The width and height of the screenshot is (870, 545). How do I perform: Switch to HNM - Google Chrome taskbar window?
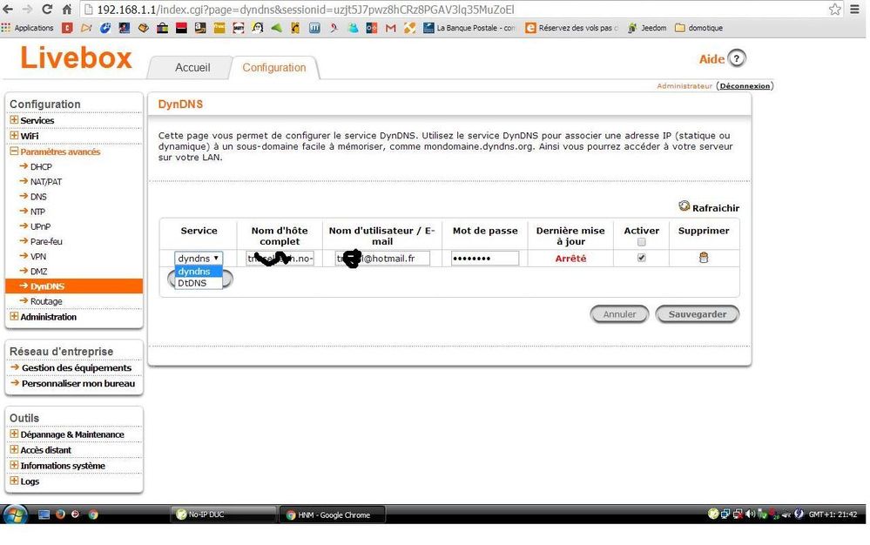332,515
